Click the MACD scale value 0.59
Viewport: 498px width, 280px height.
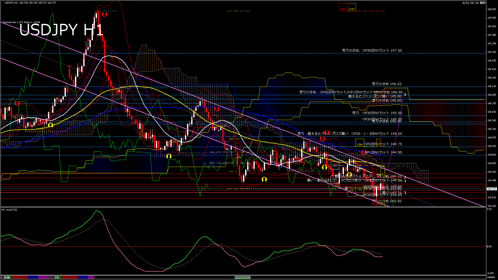[489, 209]
